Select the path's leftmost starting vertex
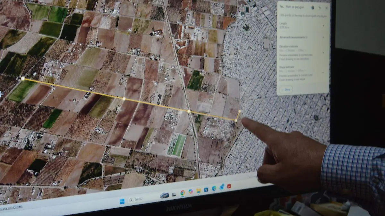Screen dimensions: 385x216 (x=22, y=78)
